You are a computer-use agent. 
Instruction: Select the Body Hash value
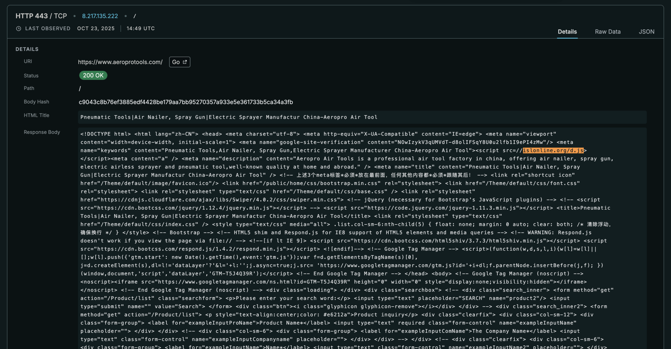(x=186, y=102)
